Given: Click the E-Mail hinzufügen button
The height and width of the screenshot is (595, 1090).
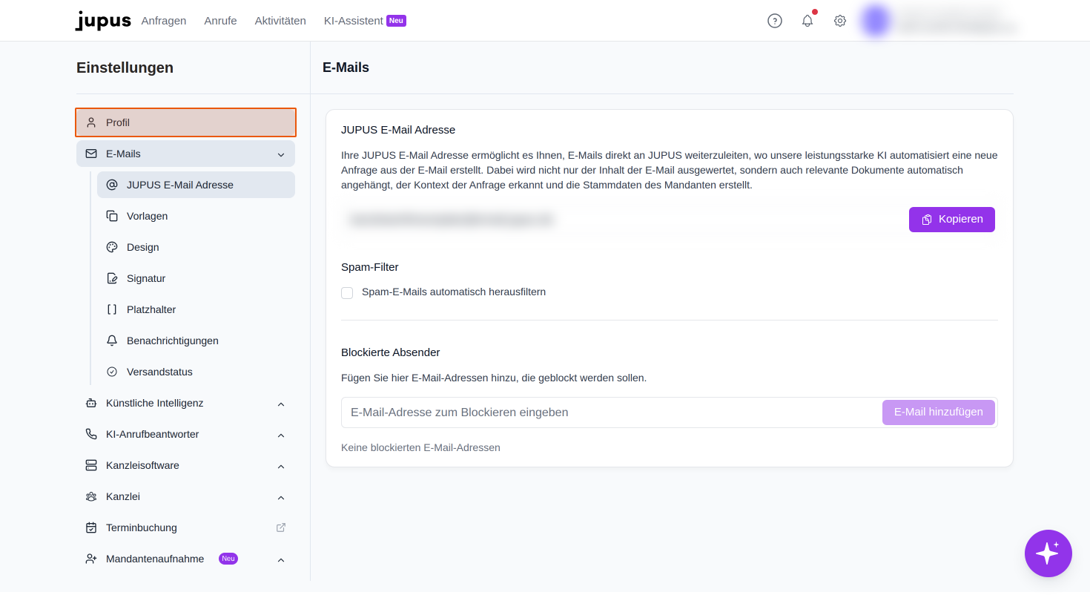Looking at the screenshot, I should pos(939,412).
